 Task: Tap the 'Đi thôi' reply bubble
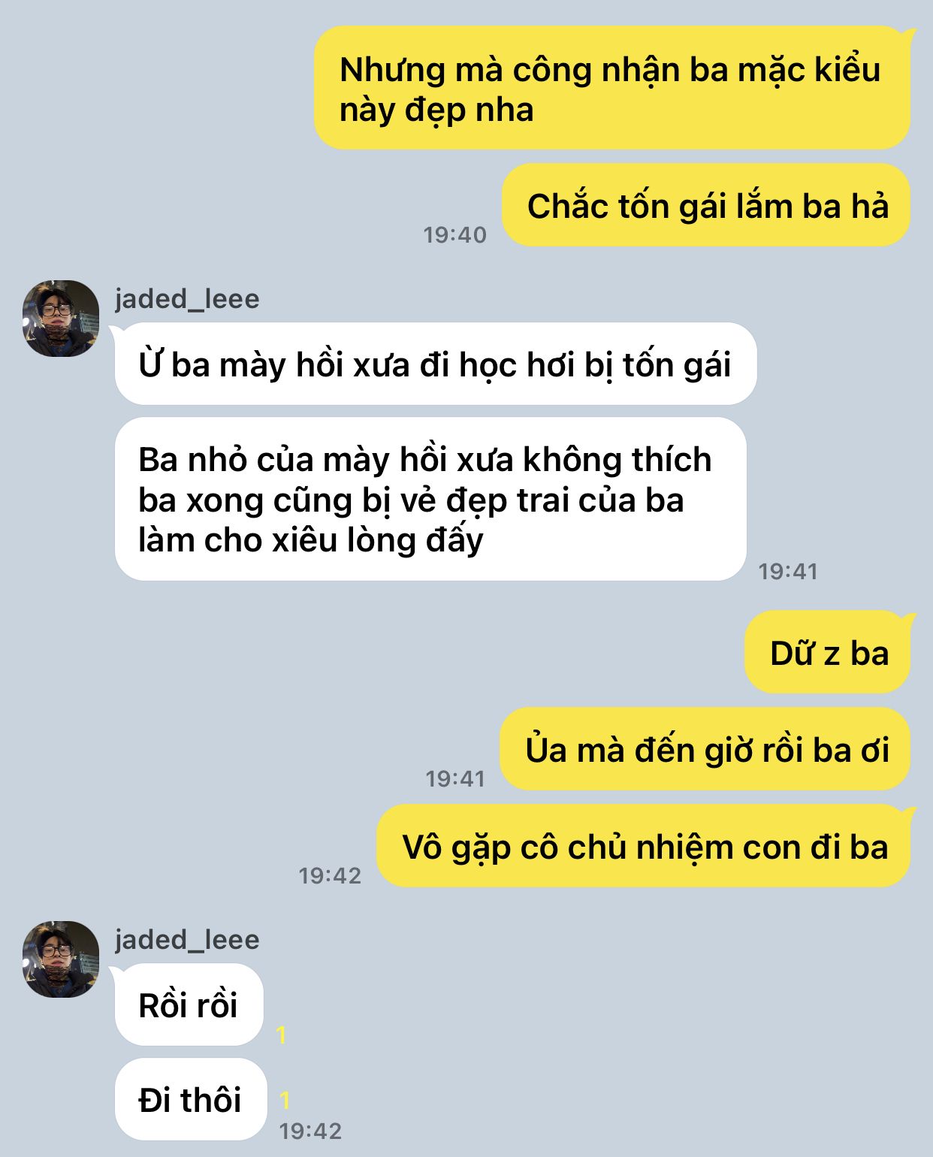pos(191,1099)
